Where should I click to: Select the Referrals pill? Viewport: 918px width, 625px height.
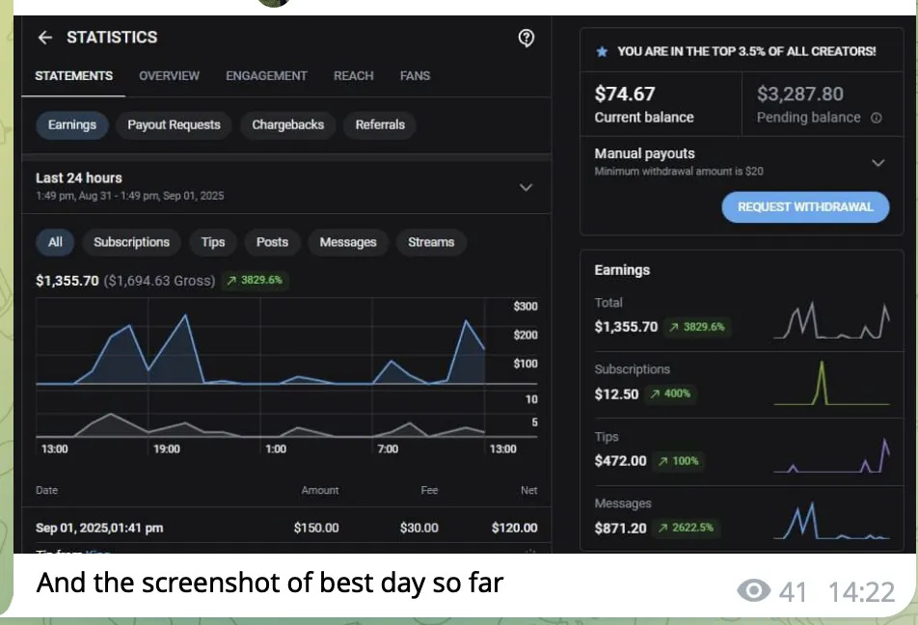[380, 124]
